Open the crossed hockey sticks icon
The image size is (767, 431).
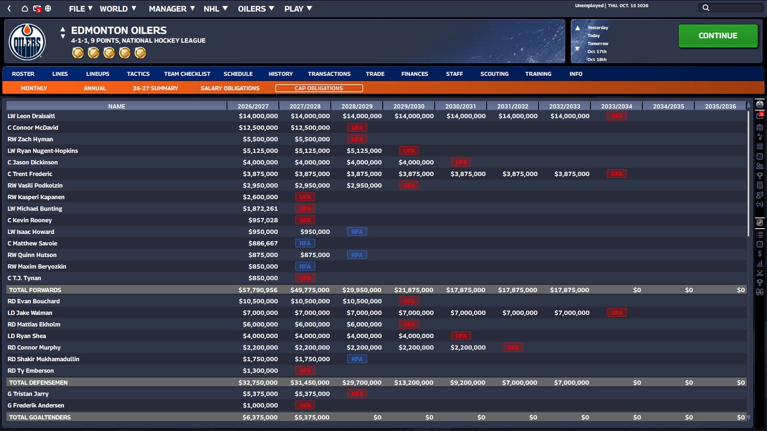(x=759, y=273)
